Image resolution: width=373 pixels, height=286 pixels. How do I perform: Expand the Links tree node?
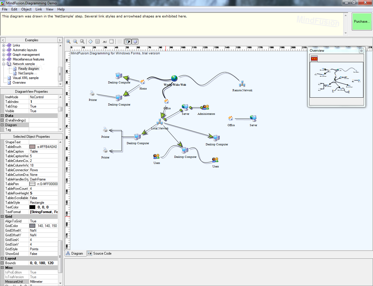pos(4,45)
